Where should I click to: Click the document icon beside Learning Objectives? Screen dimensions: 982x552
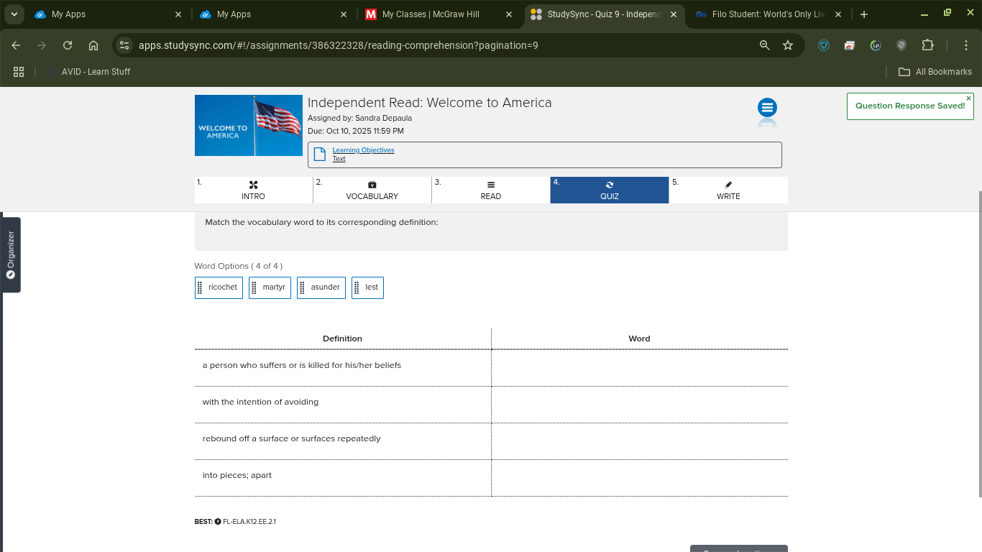click(x=319, y=154)
